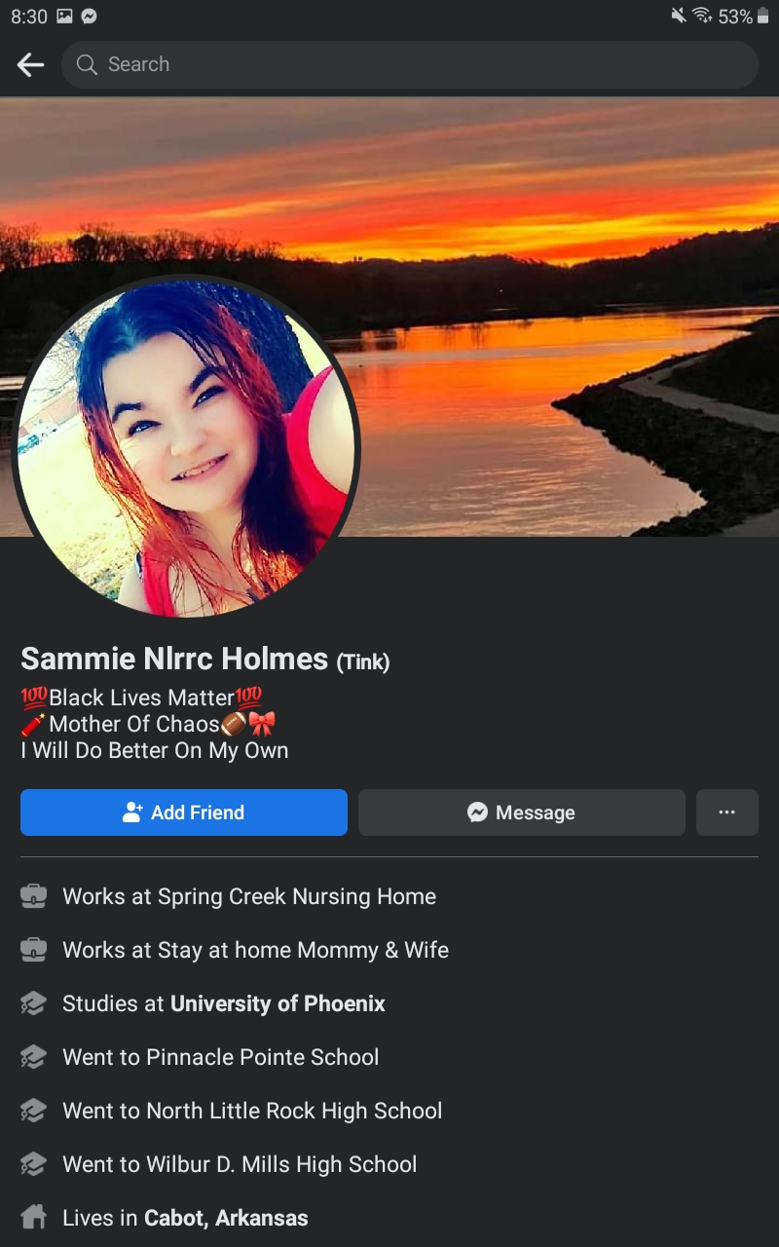779x1247 pixels.
Task: Tap the house icon beside Cabot, Arkansas
Action: tap(34, 1218)
